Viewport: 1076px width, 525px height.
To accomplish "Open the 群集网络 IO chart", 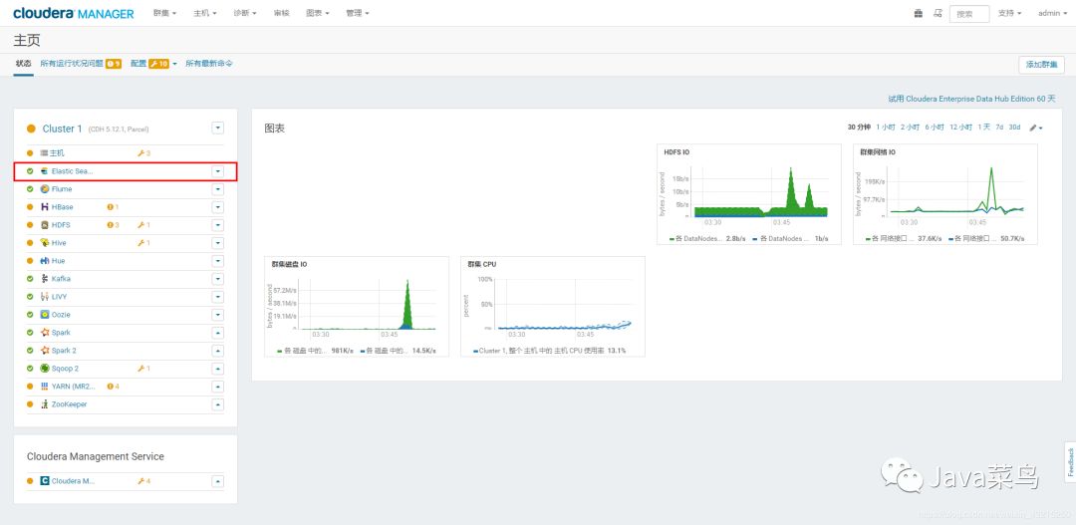I will pos(944,194).
